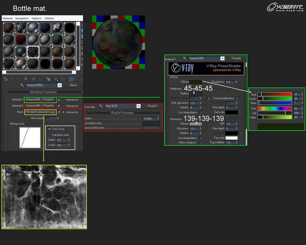Toggle Fresnel reflections checkbox
The image size is (306, 245).
pyautogui.click(x=236, y=98)
